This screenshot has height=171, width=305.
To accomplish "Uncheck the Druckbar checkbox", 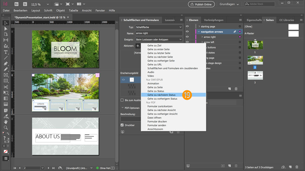I will tap(122, 125).
